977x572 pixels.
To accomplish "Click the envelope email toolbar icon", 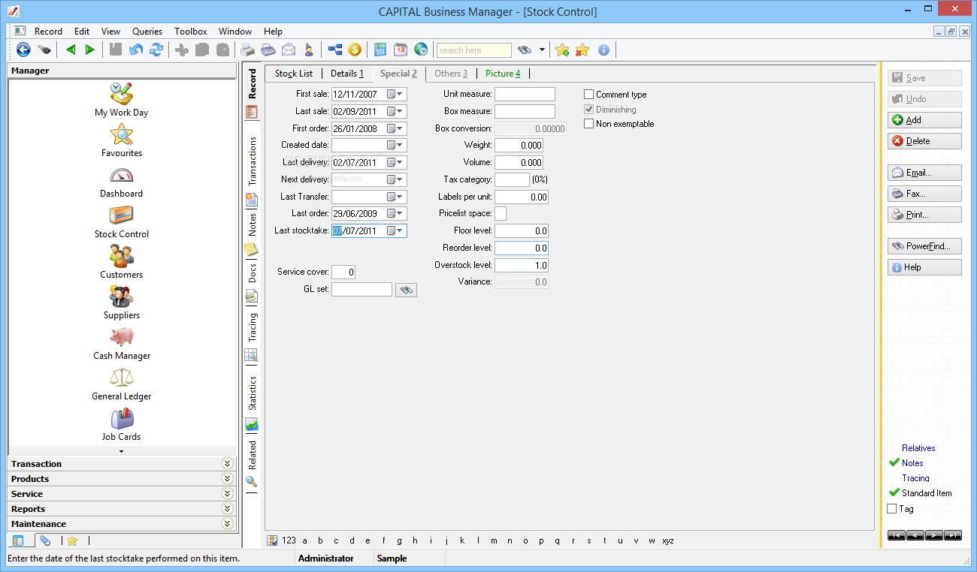I will 289,50.
